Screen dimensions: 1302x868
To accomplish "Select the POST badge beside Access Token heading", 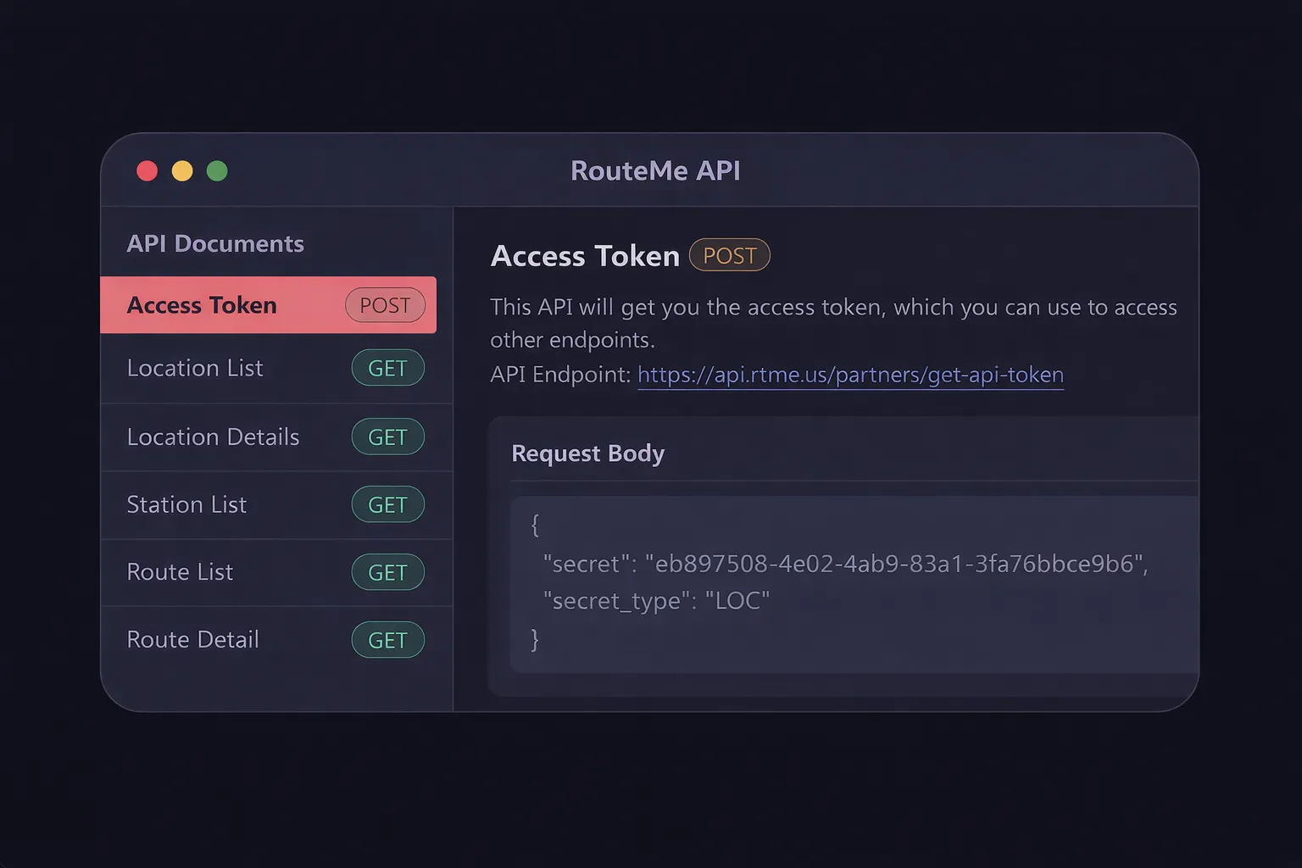I will point(728,255).
